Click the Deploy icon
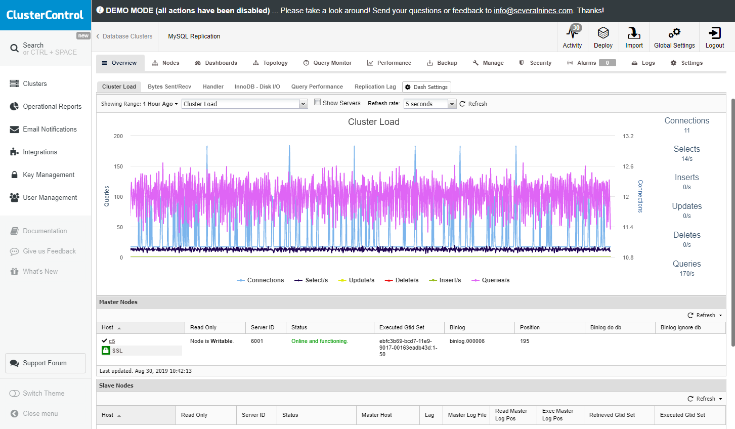Image resolution: width=735 pixels, height=429 pixels. coord(603,33)
